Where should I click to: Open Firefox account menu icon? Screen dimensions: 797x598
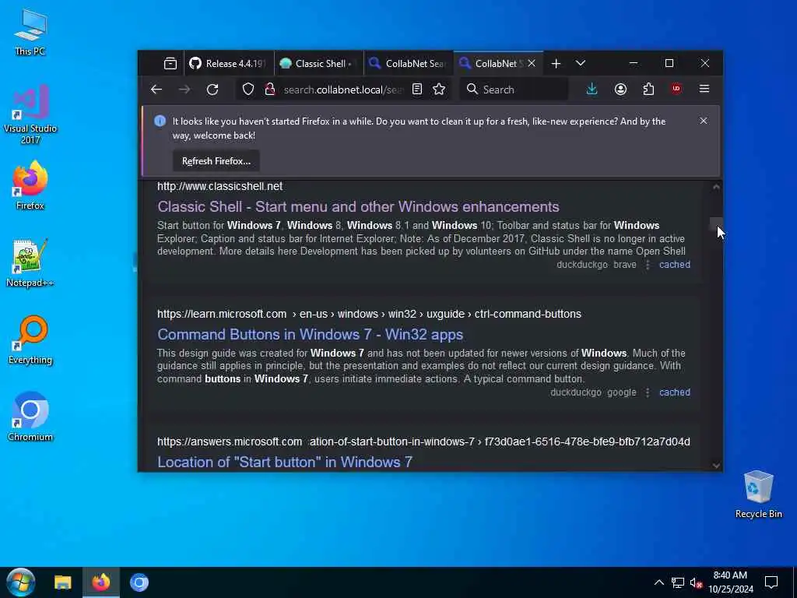(x=620, y=90)
